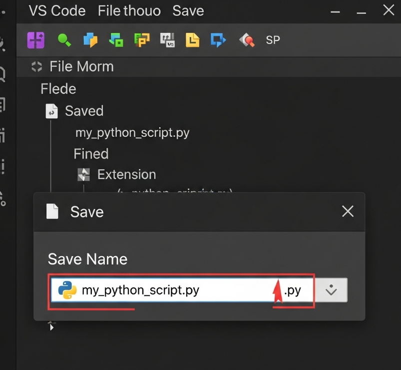Open the gray grouped windows toolbar icon
401x370 pixels.
[x=168, y=39]
